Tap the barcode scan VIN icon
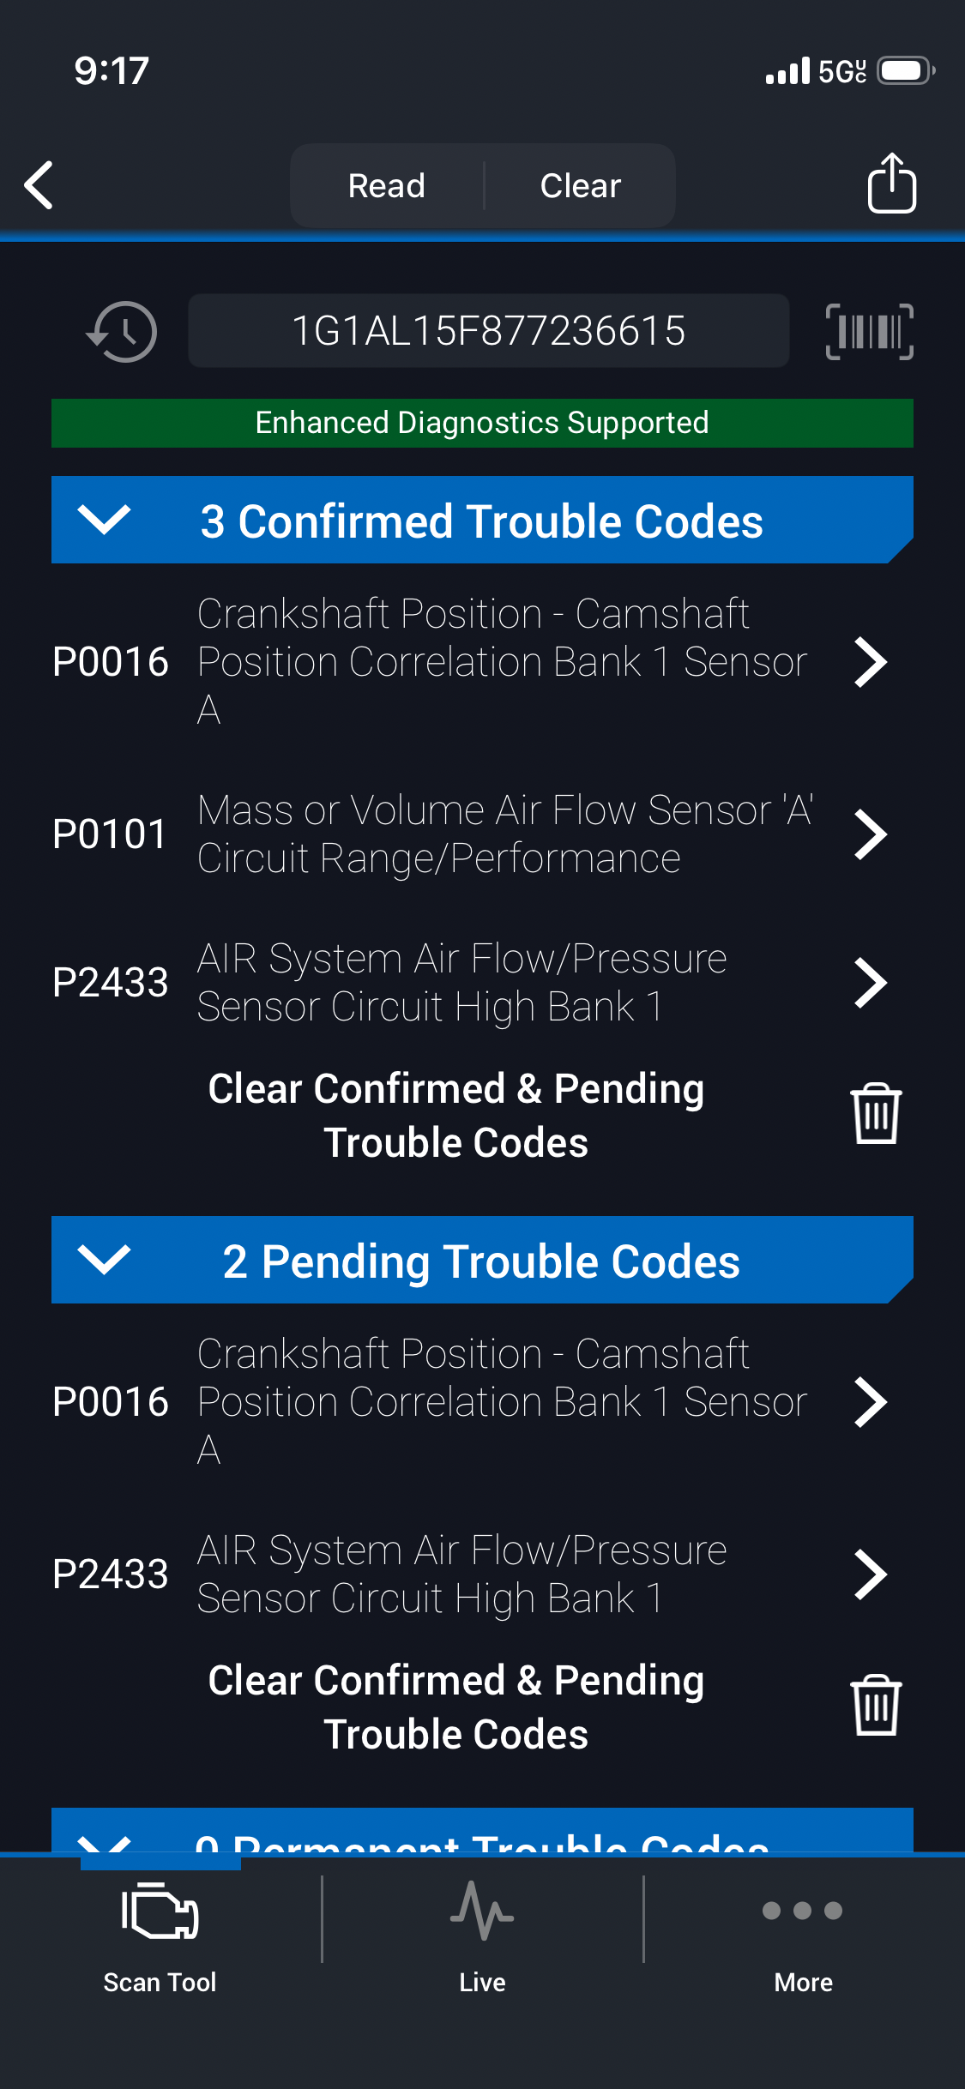Viewport: 965px width, 2089px height. coord(869,332)
